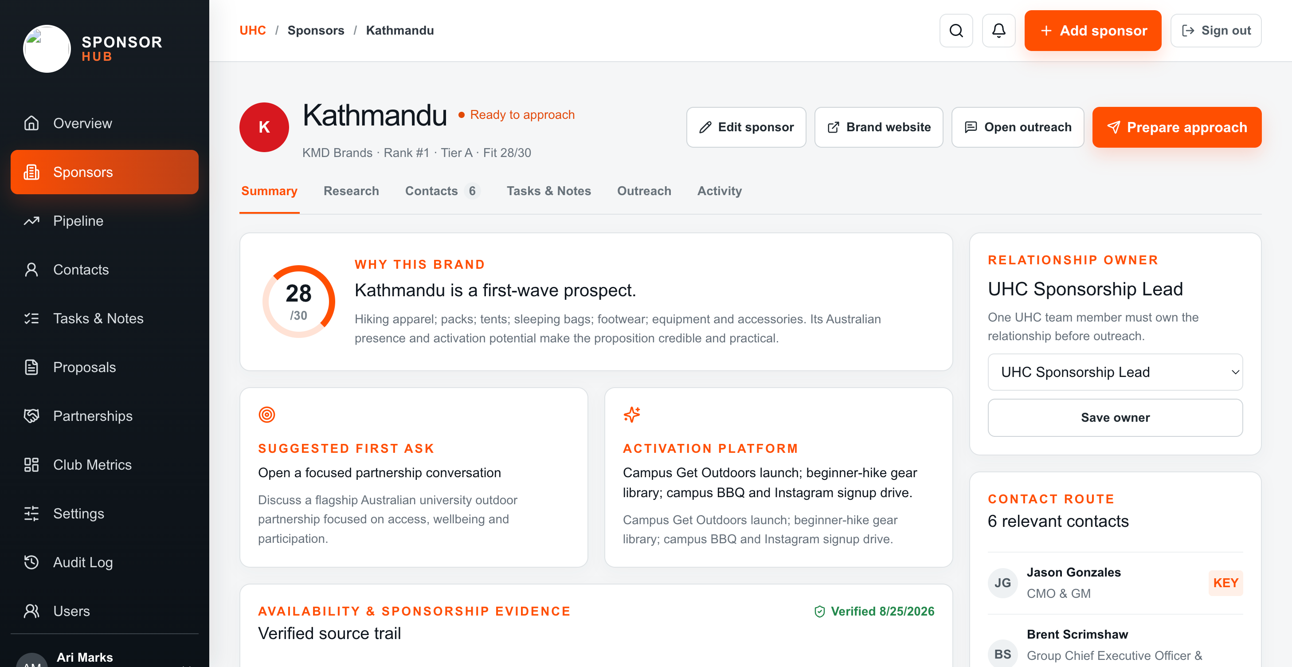Click the Proposals document icon
This screenshot has height=667, width=1292.
click(31, 367)
